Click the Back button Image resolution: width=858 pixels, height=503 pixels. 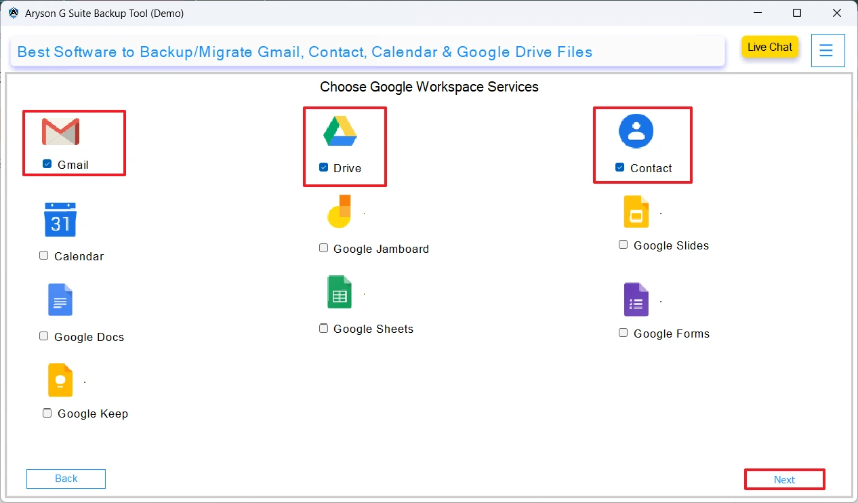[x=66, y=479]
